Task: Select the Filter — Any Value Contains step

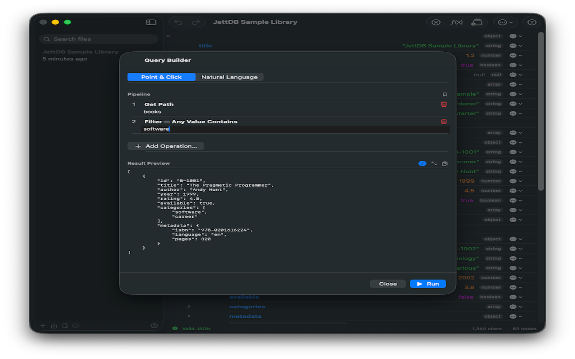Action: coord(191,122)
